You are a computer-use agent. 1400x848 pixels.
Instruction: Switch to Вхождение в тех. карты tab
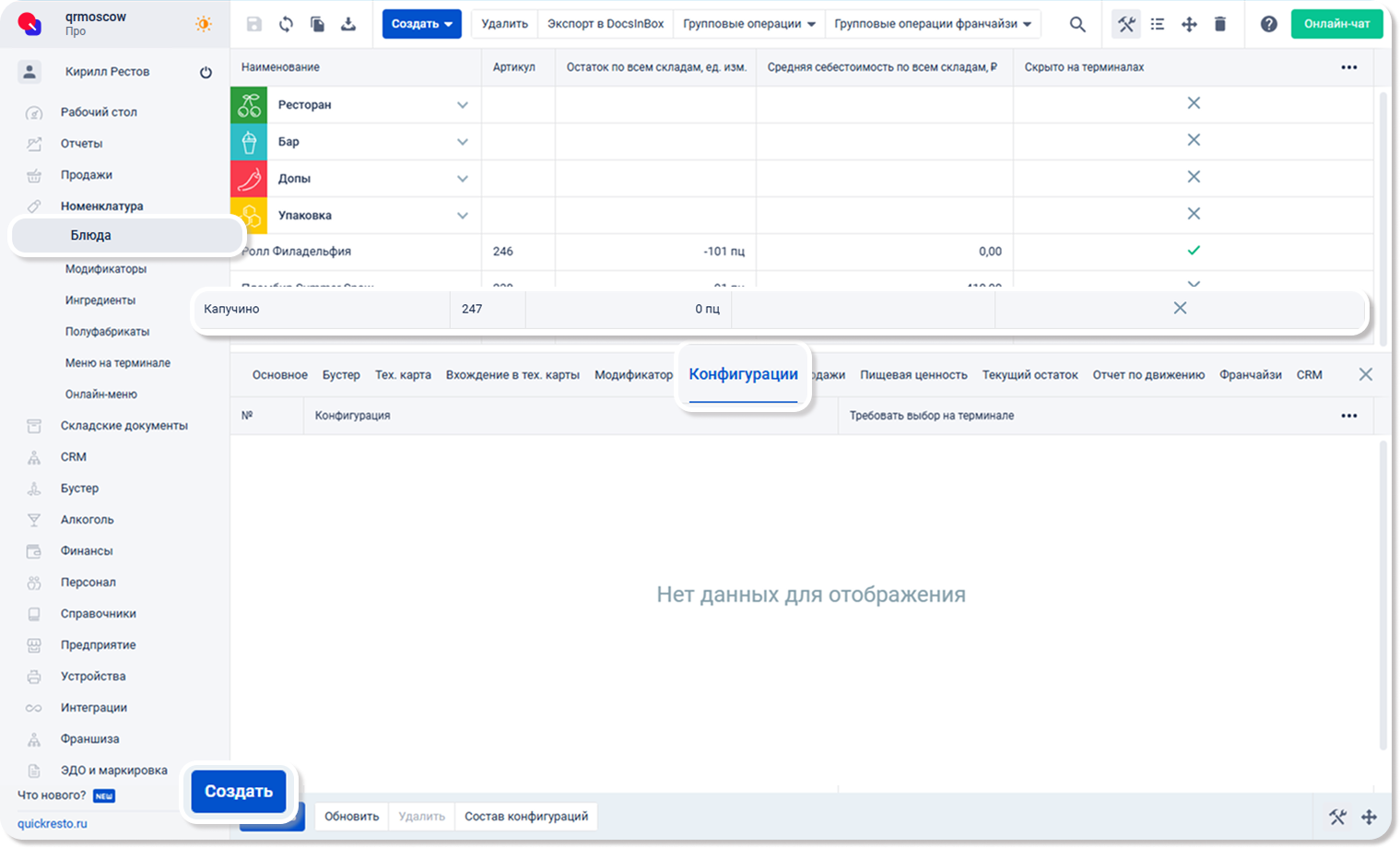[x=512, y=375]
